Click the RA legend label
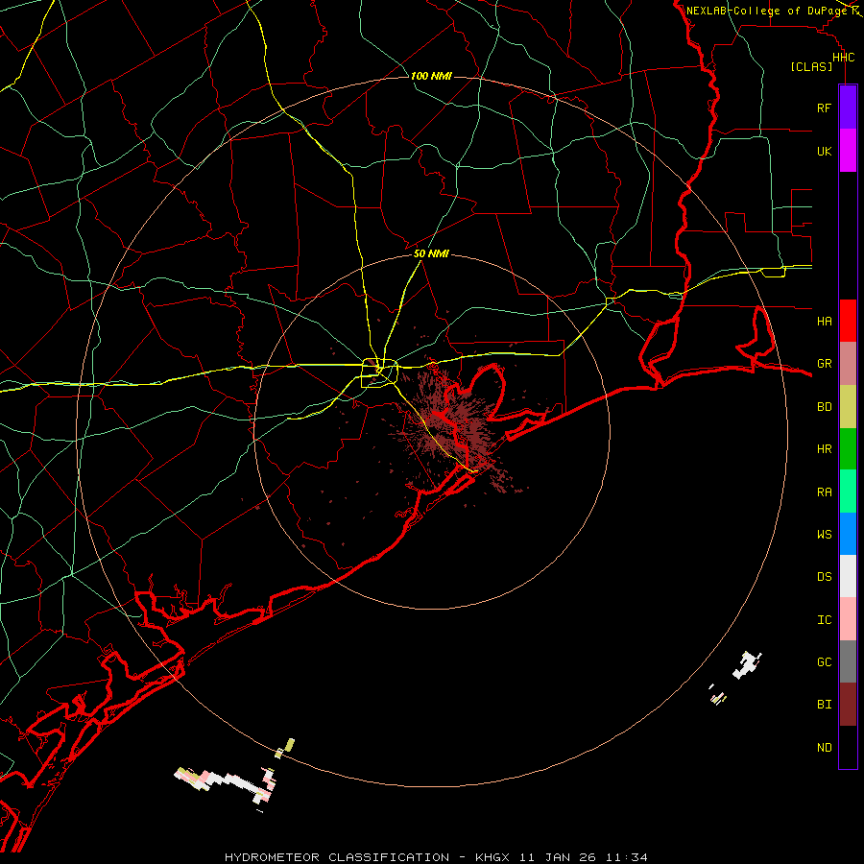Image resolution: width=864 pixels, height=864 pixels. tap(825, 492)
